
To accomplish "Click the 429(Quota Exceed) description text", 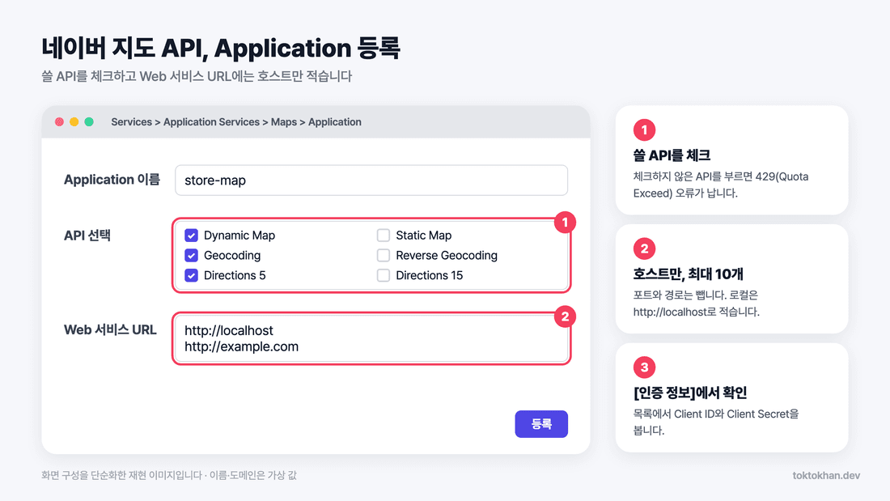I will [721, 185].
